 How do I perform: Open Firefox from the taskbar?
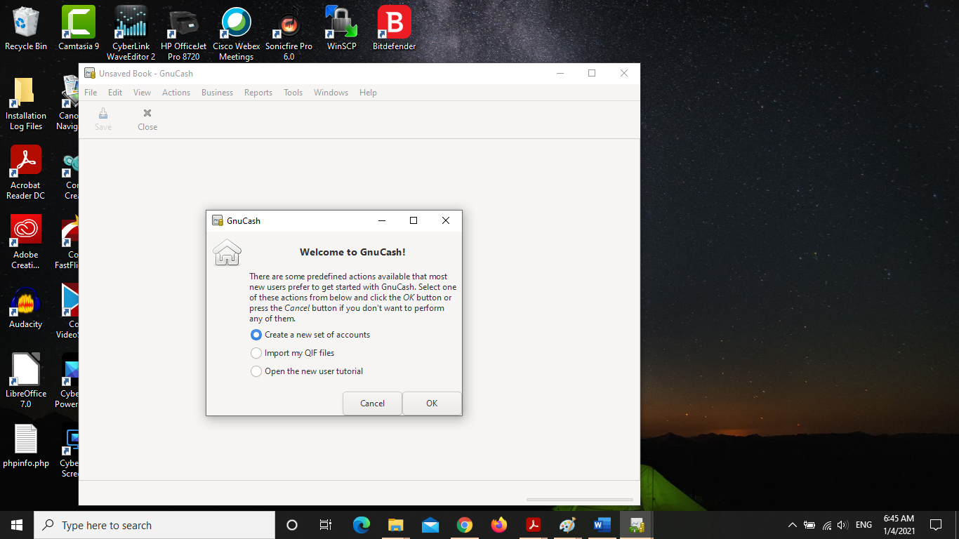(x=499, y=525)
